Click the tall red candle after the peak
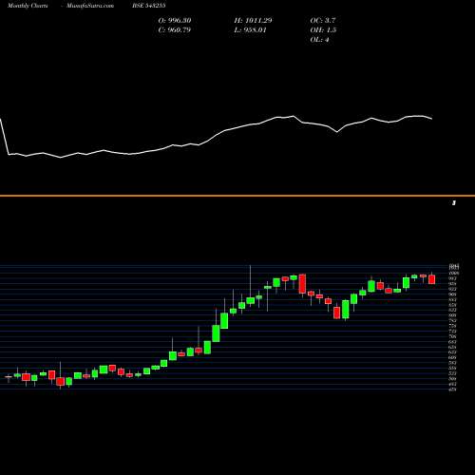Image resolution: width=475 pixels, height=475 pixels. pos(302,284)
